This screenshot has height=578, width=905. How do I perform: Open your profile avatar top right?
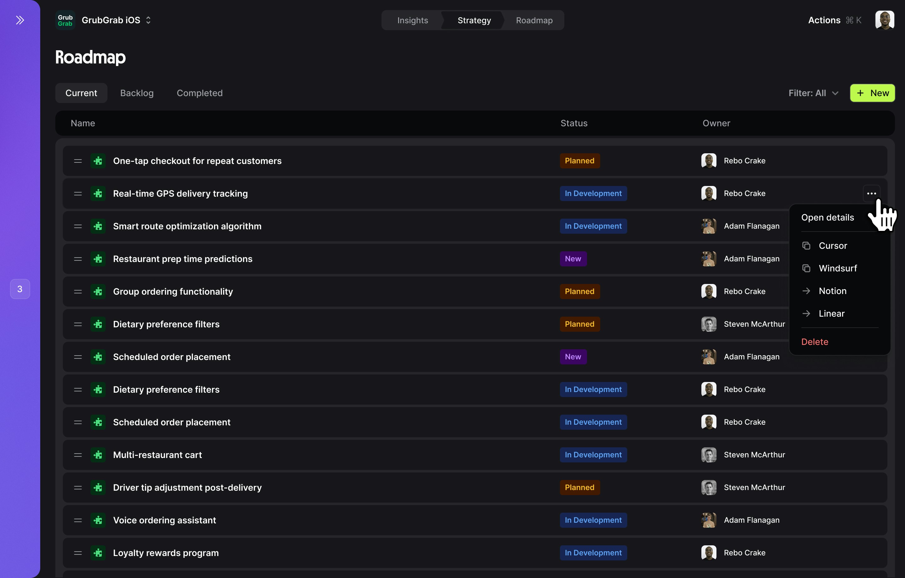885,20
